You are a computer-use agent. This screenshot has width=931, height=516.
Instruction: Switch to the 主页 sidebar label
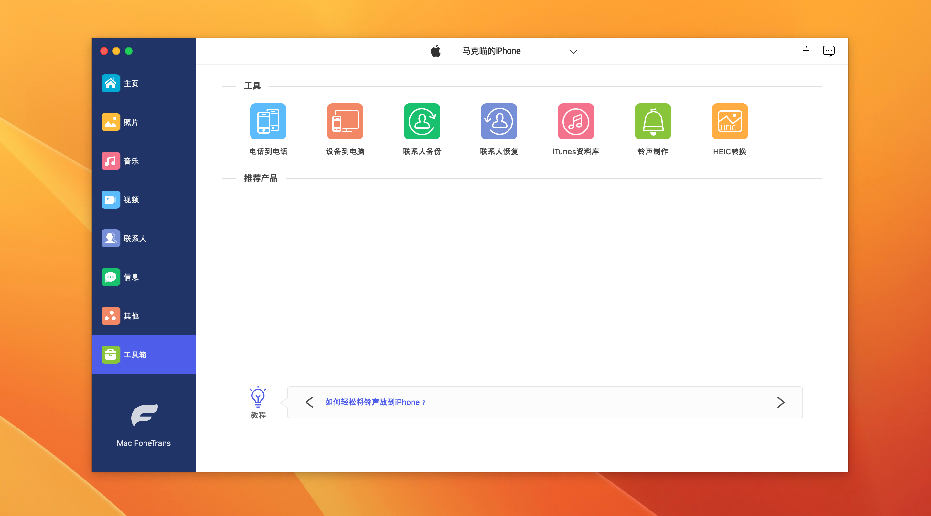(131, 83)
